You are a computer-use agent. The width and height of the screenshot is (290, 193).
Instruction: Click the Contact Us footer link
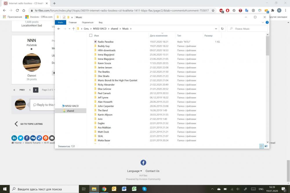pyautogui.click(x=153, y=171)
